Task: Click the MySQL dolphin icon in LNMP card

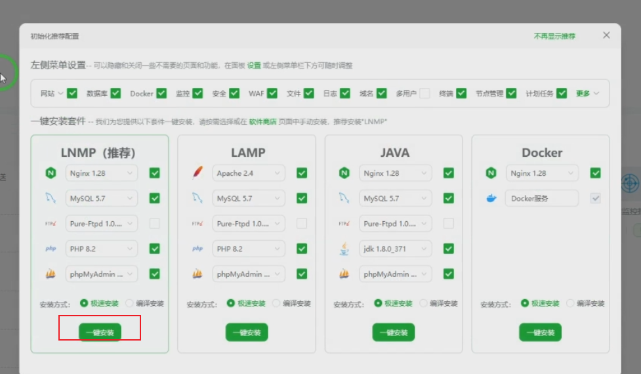Action: [x=51, y=198]
